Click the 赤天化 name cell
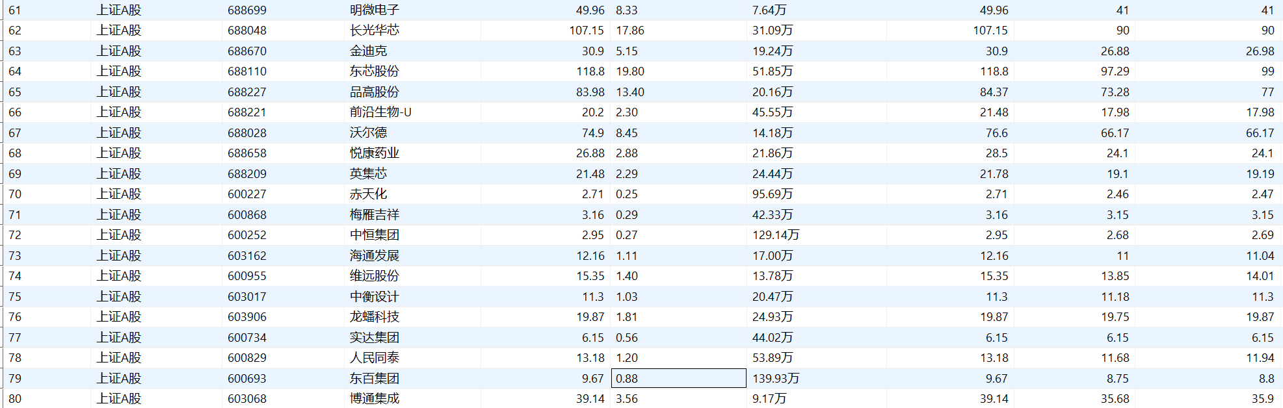The image size is (1283, 408). 368,194
